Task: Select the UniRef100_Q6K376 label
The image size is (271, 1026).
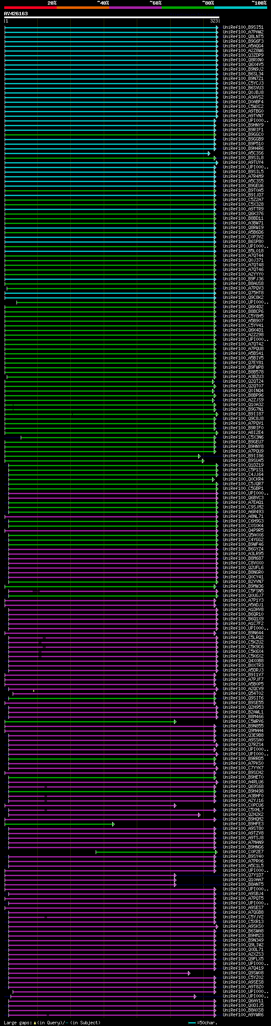Action: (243, 214)
